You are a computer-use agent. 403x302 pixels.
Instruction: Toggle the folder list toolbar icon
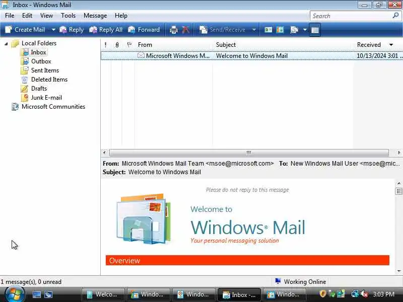click(315, 30)
